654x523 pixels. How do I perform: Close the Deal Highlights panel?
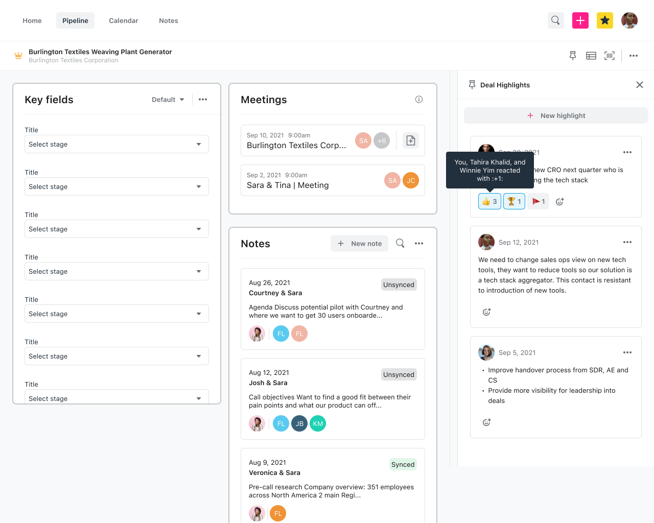tap(640, 85)
